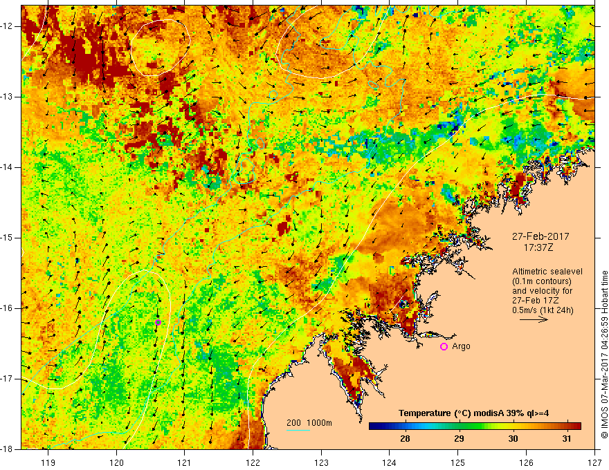Click the -13 latitude axis label
This screenshot has width=609, height=470.
(7, 97)
